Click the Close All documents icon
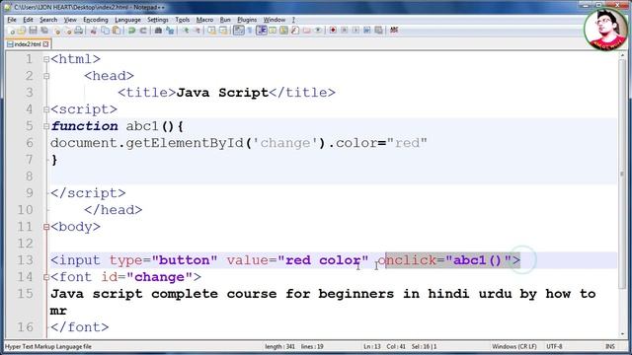 coord(68,31)
